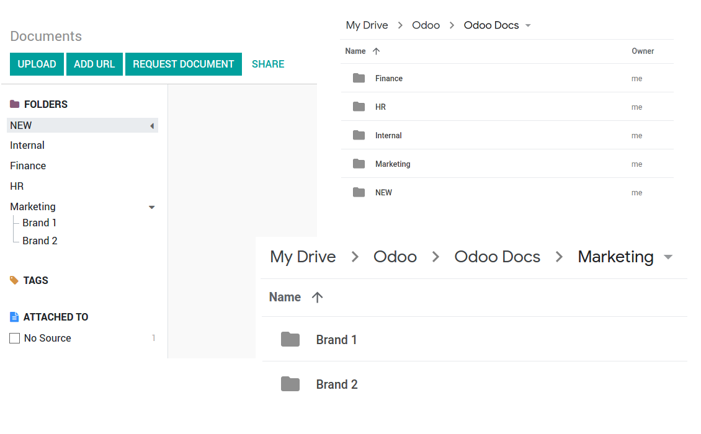
Task: Click the No Source count 1
Action: 153,338
